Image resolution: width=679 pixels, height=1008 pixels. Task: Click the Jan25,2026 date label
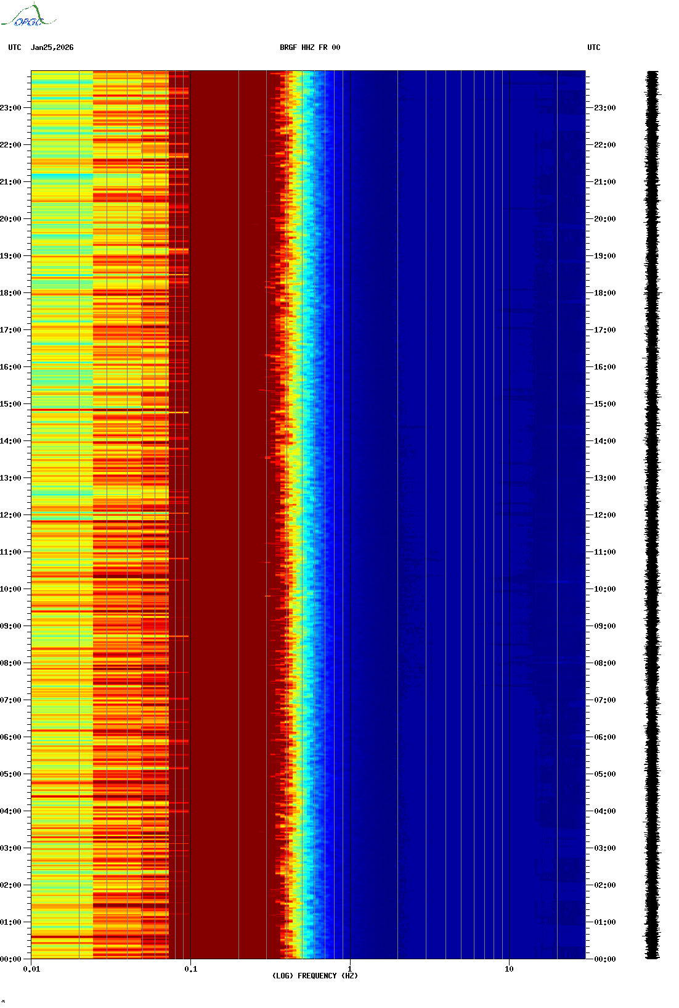52,48
